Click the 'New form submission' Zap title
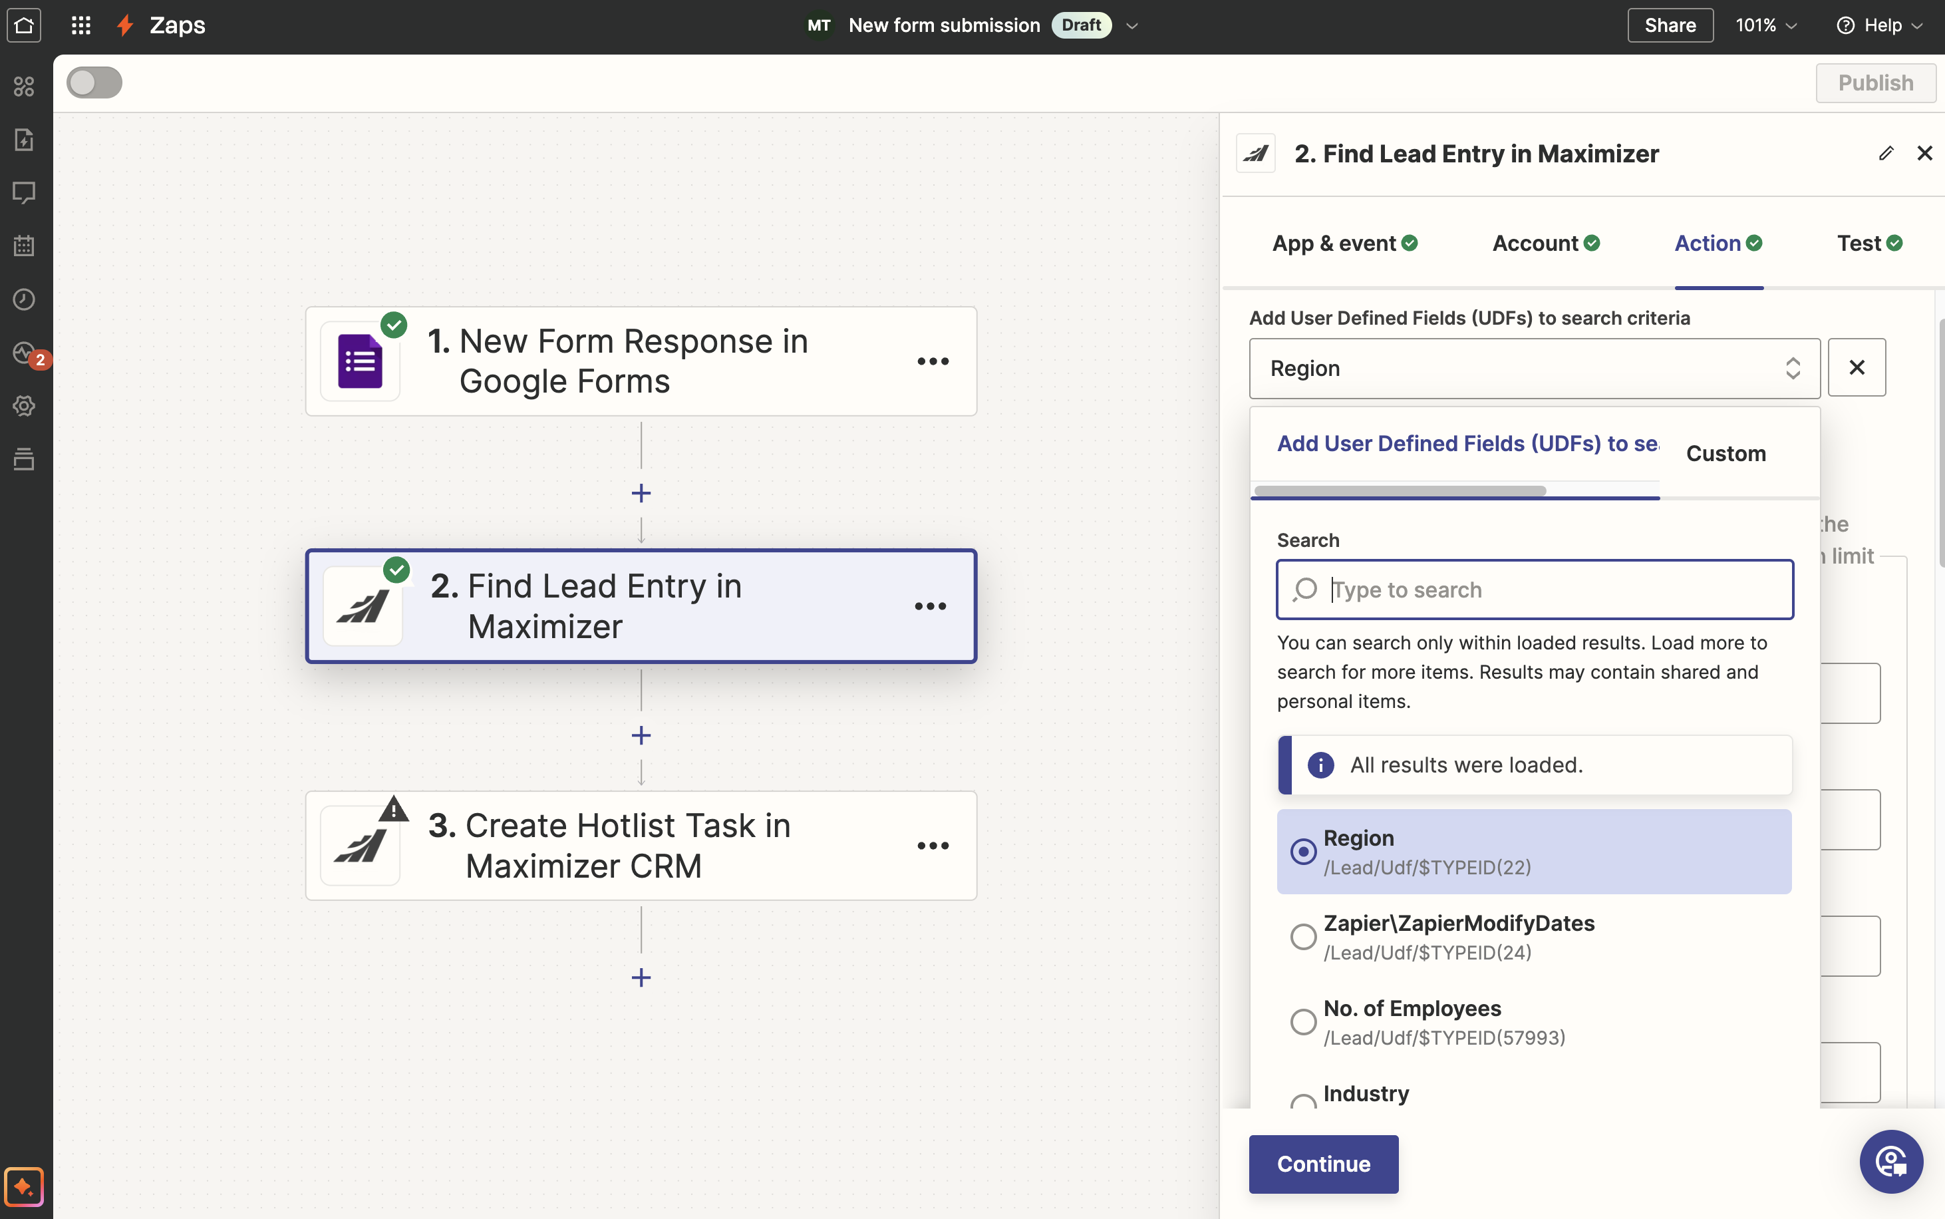 point(943,25)
